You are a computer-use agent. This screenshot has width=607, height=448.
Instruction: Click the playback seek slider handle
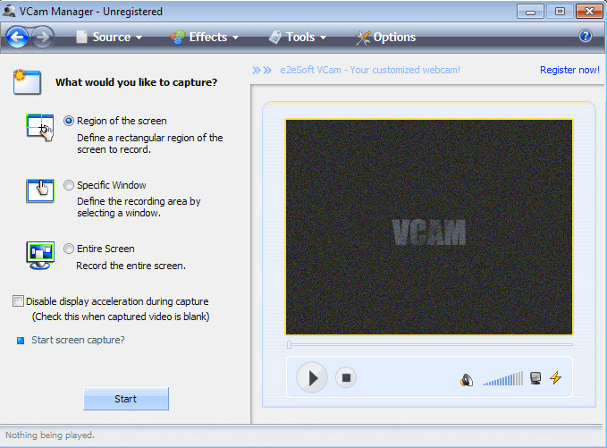click(x=289, y=344)
